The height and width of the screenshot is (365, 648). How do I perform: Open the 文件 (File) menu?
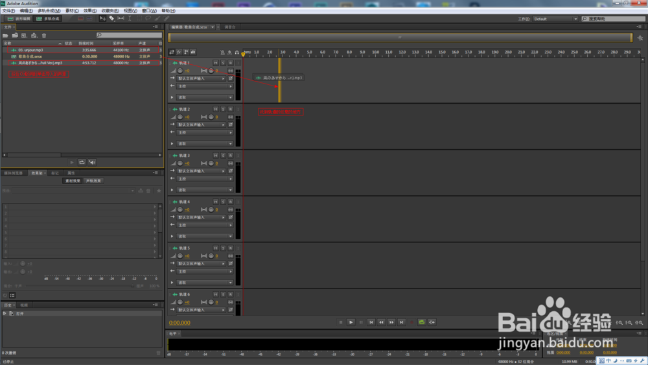pos(8,11)
